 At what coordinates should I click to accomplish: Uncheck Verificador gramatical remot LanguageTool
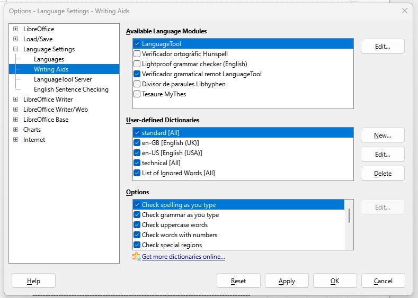click(137, 74)
